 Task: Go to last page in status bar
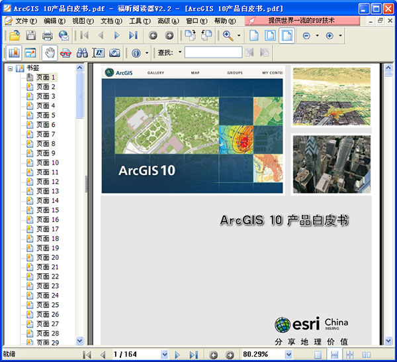[x=194, y=355]
